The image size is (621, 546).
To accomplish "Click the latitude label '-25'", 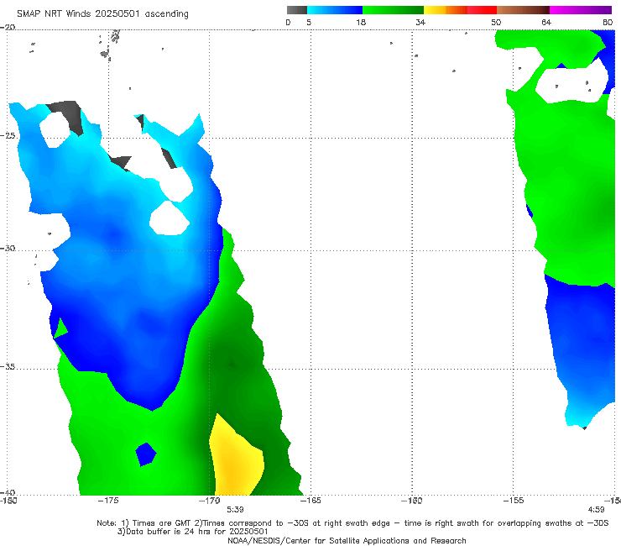I will click(x=8, y=136).
